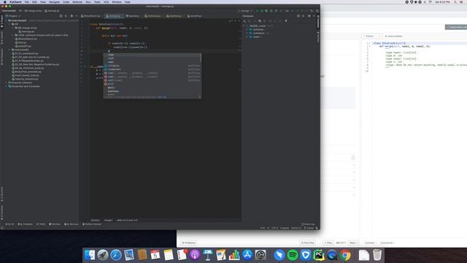Click Prev button in browser window
The image size is (467, 263).
click(x=328, y=243)
